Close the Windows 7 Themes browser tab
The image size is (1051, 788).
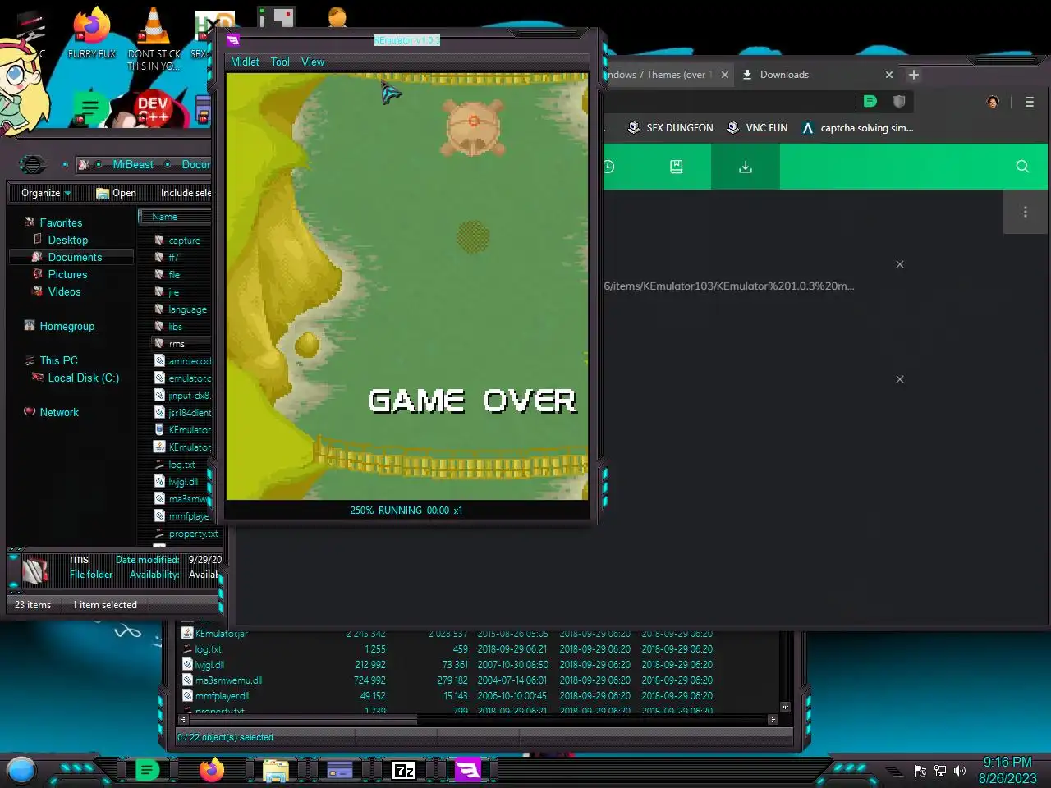pos(724,75)
